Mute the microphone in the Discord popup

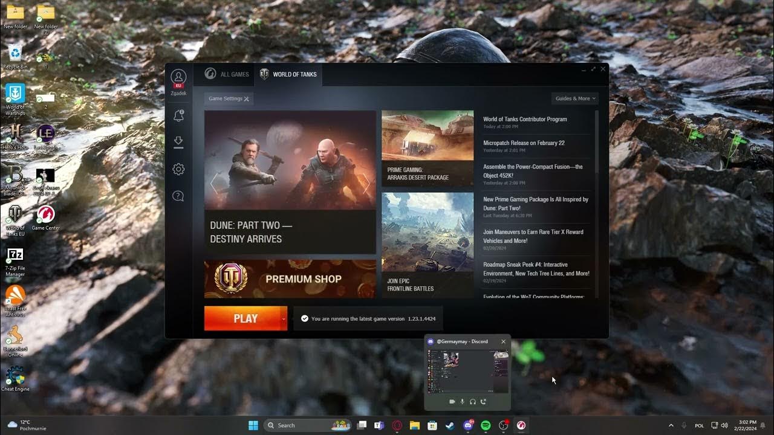coord(462,401)
